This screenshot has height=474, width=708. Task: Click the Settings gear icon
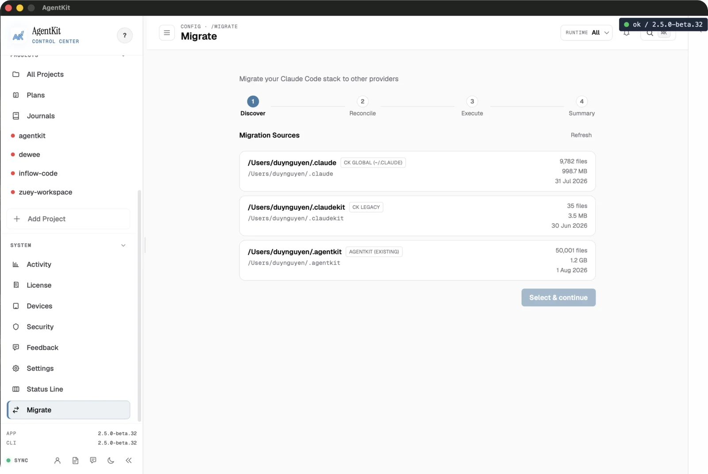point(16,368)
